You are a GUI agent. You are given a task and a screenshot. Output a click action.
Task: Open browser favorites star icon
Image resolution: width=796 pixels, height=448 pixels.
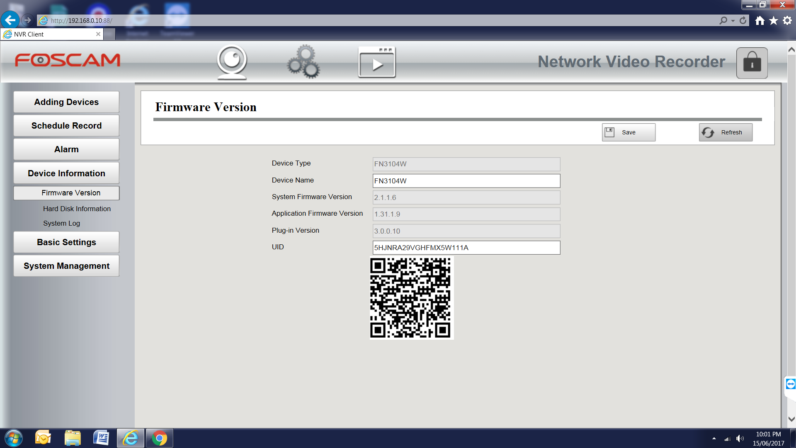click(774, 20)
